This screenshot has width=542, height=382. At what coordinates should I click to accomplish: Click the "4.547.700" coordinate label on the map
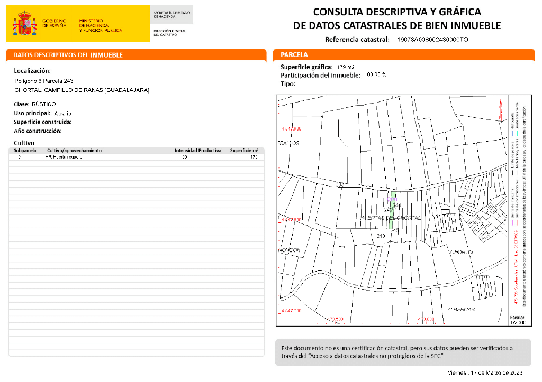[x=291, y=311]
